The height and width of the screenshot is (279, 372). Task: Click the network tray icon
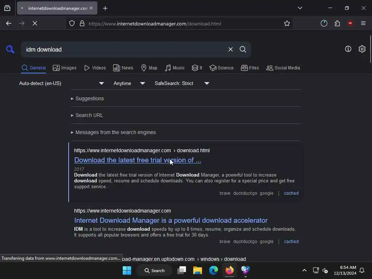[316, 270]
